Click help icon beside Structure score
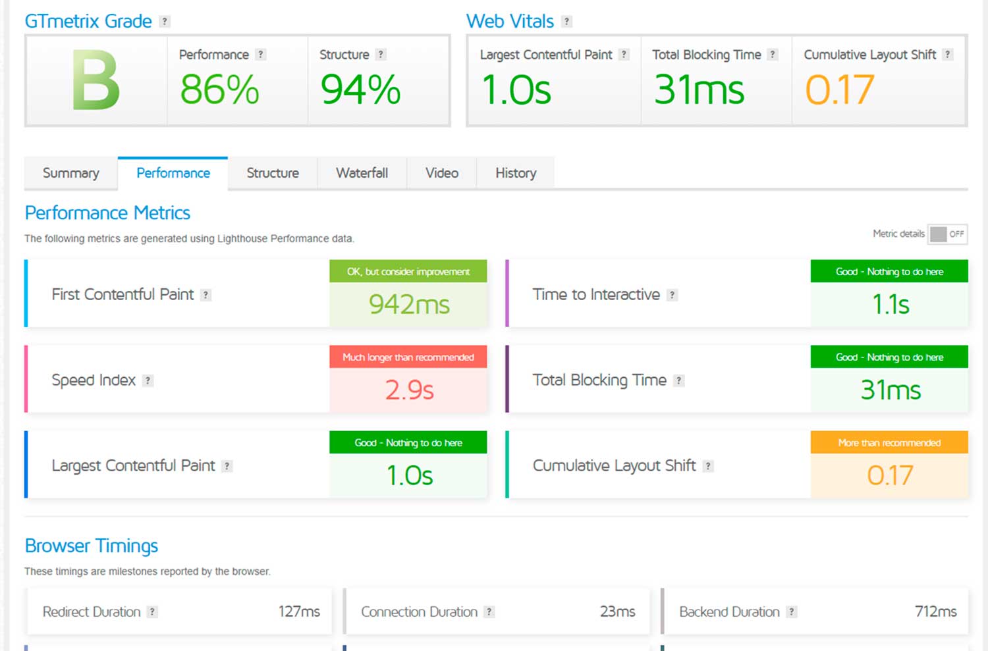The image size is (988, 651). point(381,55)
